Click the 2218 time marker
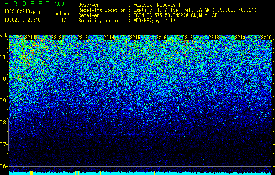The width and height of the screenshot is (275, 175). (214, 38)
